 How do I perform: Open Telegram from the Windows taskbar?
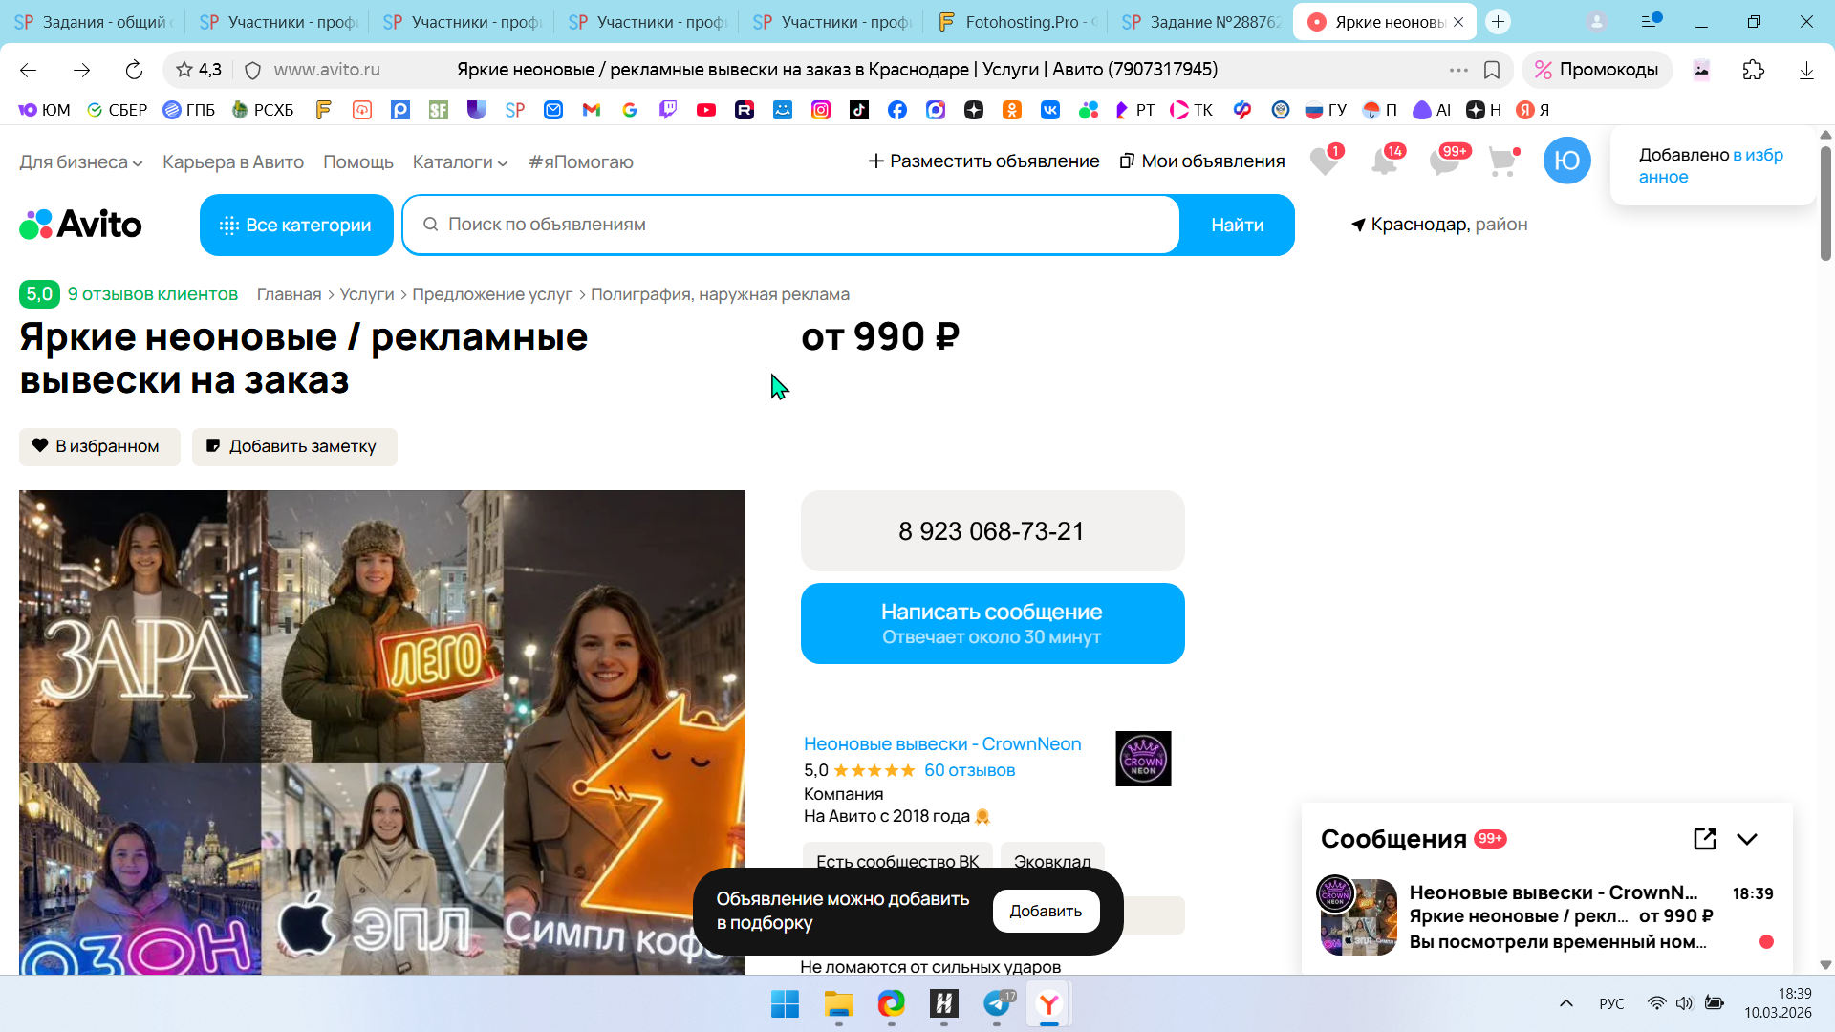(x=997, y=1004)
